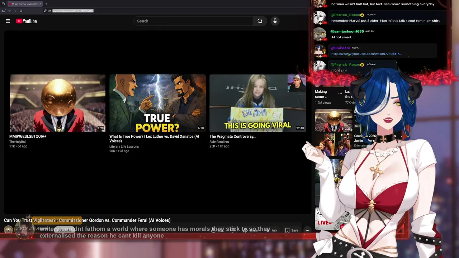Image resolution: width=459 pixels, height=258 pixels.
Task: Focus the address bar youtube.com URL
Action: click(73, 11)
